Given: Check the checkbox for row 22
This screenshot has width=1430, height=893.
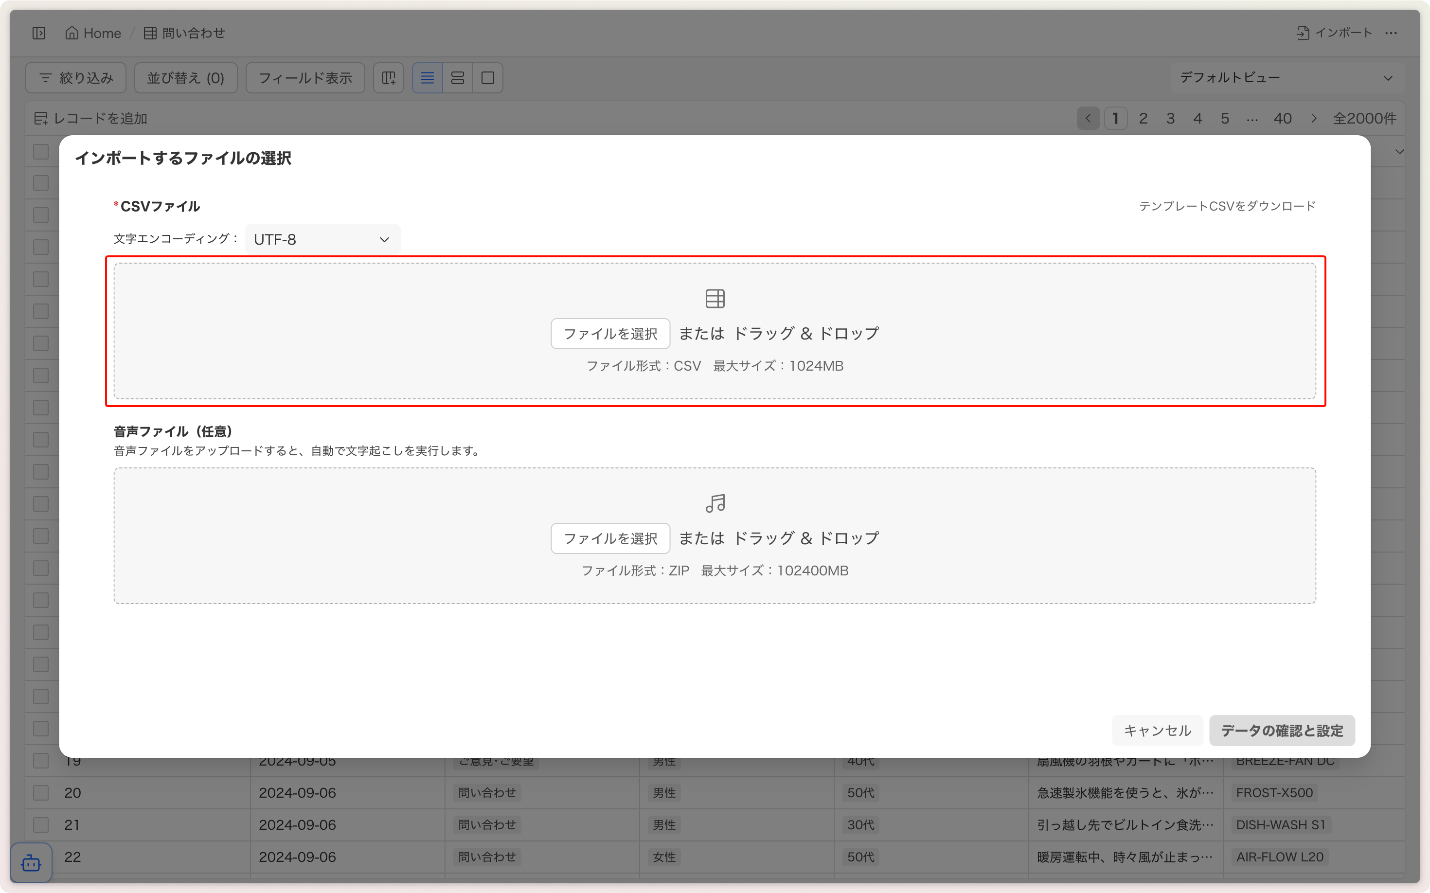Looking at the screenshot, I should pyautogui.click(x=41, y=857).
